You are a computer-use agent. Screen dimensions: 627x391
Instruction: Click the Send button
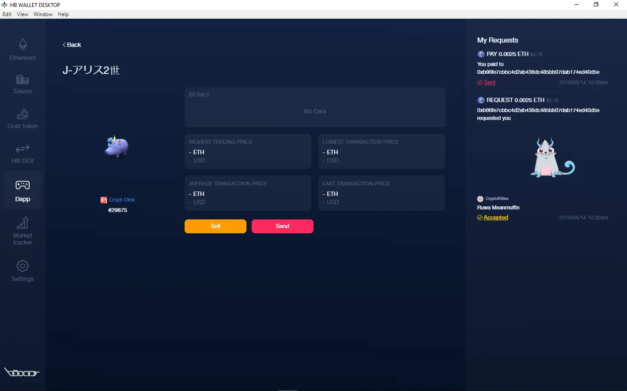(282, 226)
